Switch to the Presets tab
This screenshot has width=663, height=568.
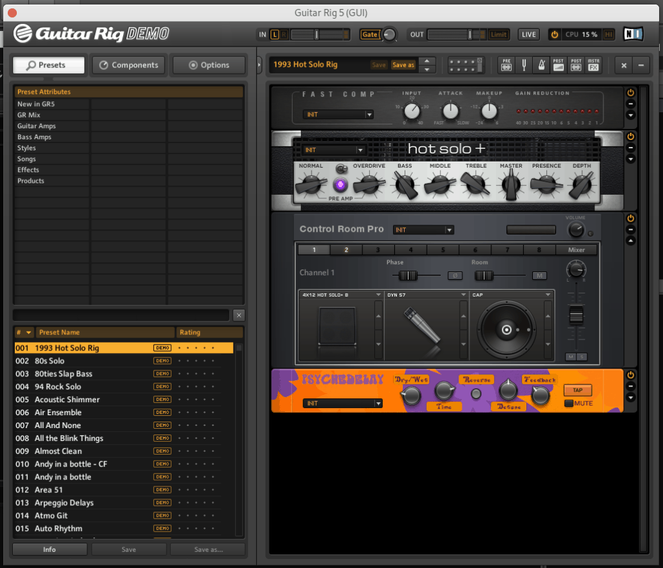click(x=49, y=65)
